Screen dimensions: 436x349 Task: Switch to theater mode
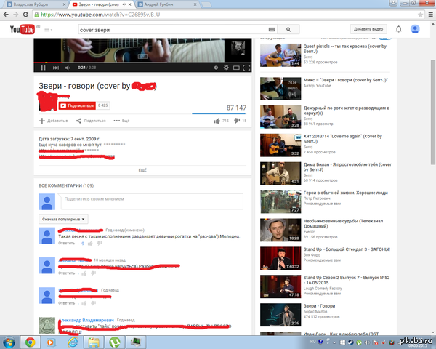point(236,68)
